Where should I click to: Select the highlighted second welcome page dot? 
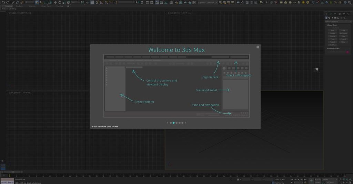coord(174,123)
